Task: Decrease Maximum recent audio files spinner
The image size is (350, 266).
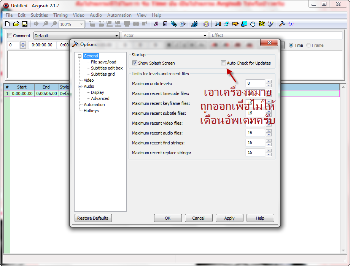Action: pyautogui.click(x=269, y=135)
